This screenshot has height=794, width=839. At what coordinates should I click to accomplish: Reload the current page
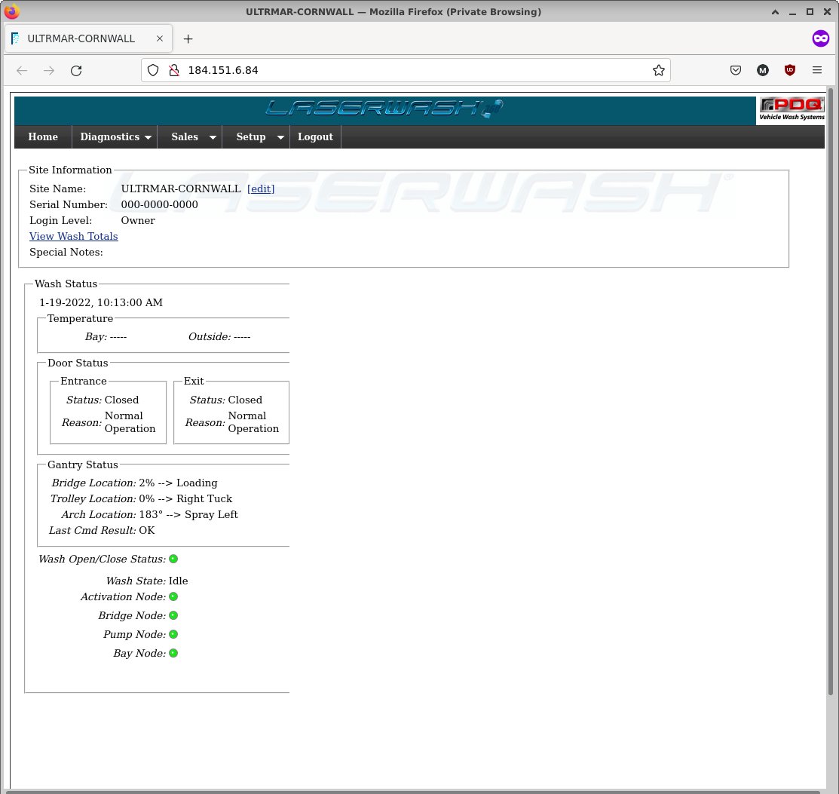pyautogui.click(x=76, y=71)
